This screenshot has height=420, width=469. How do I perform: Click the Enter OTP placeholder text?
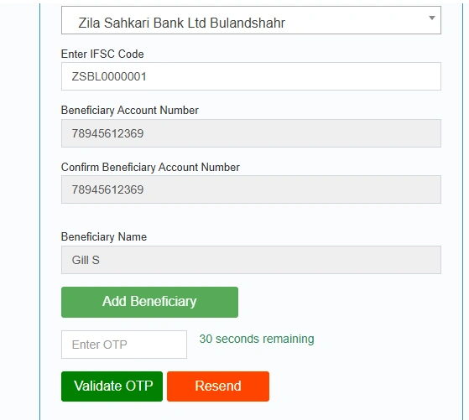(99, 345)
